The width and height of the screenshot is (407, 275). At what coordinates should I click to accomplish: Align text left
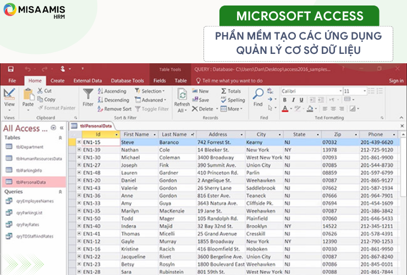pos(325,108)
